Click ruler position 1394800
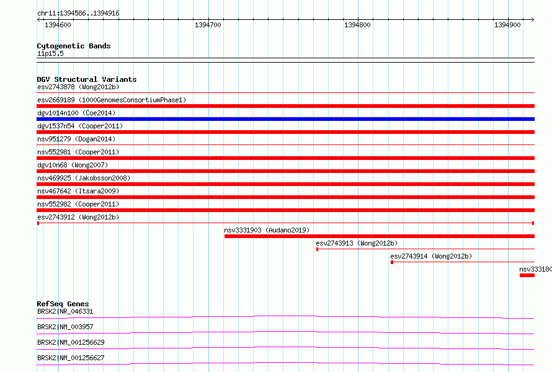Viewport: 552px width, 372px height. click(x=357, y=25)
